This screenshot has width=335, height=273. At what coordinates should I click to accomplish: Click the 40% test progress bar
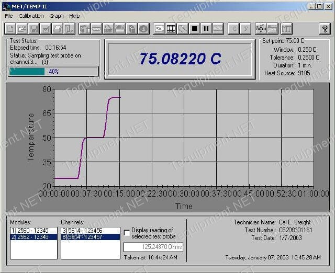53,72
